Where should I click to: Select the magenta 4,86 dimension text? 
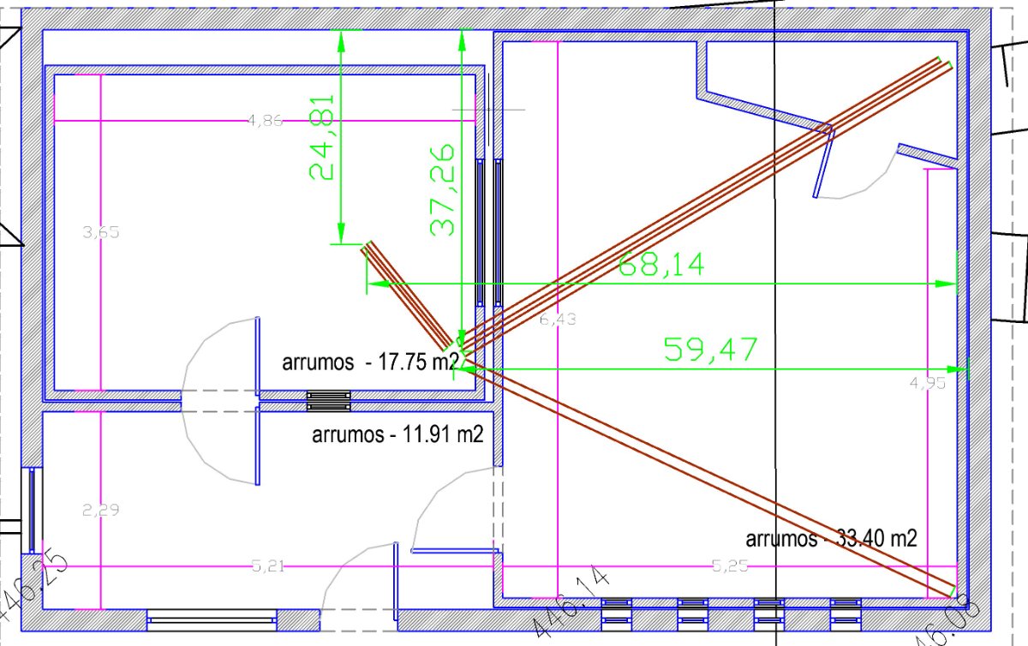265,121
